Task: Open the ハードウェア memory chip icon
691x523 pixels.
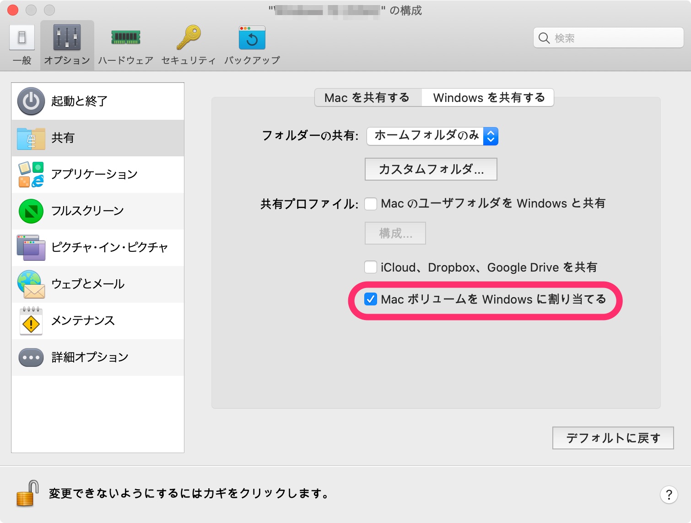Action: (x=126, y=37)
